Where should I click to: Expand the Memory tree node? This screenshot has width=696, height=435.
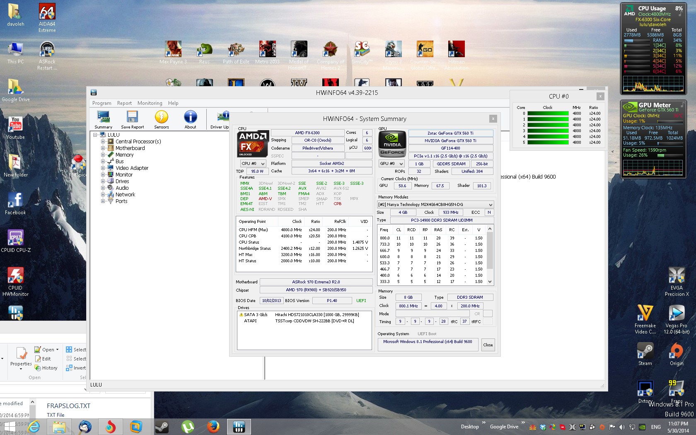click(x=103, y=155)
